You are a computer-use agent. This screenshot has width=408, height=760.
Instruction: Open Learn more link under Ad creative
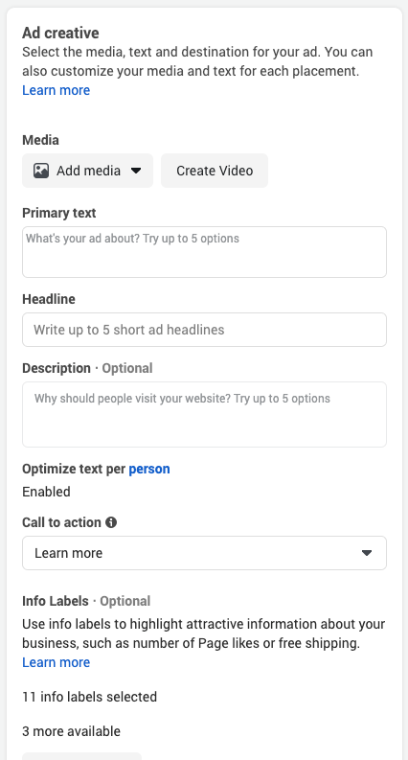tap(57, 91)
